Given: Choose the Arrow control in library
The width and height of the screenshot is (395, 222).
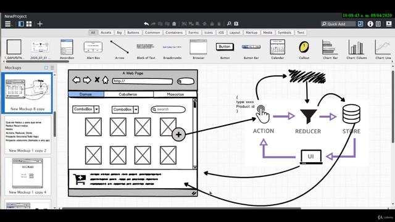Looking at the screenshot, I should [x=120, y=49].
